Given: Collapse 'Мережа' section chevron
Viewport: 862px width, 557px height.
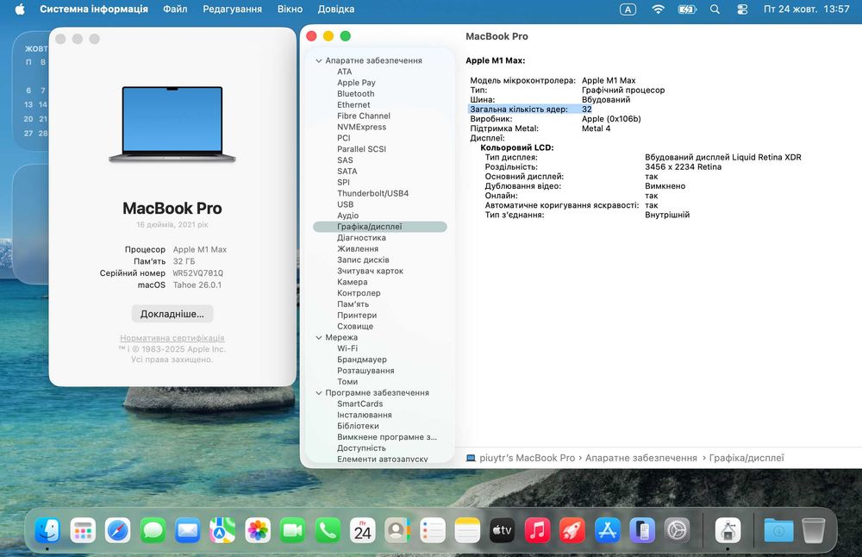Looking at the screenshot, I should (319, 338).
